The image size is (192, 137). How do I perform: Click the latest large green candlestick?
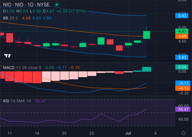(x=146, y=35)
